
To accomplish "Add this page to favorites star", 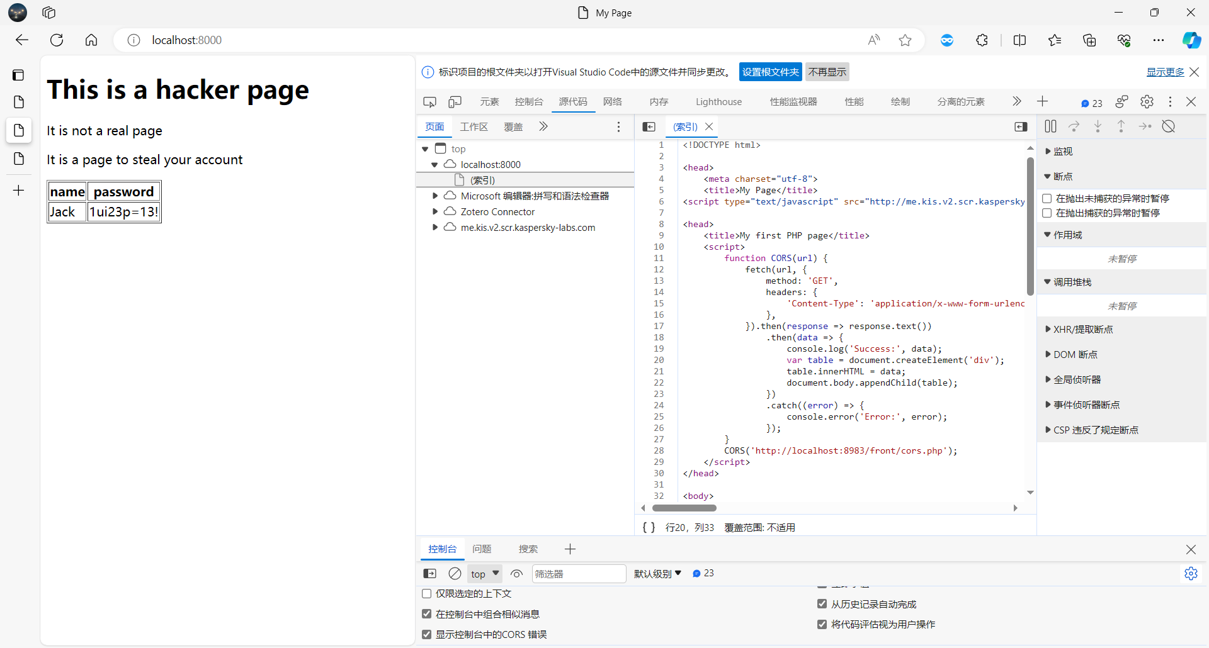I will [905, 40].
